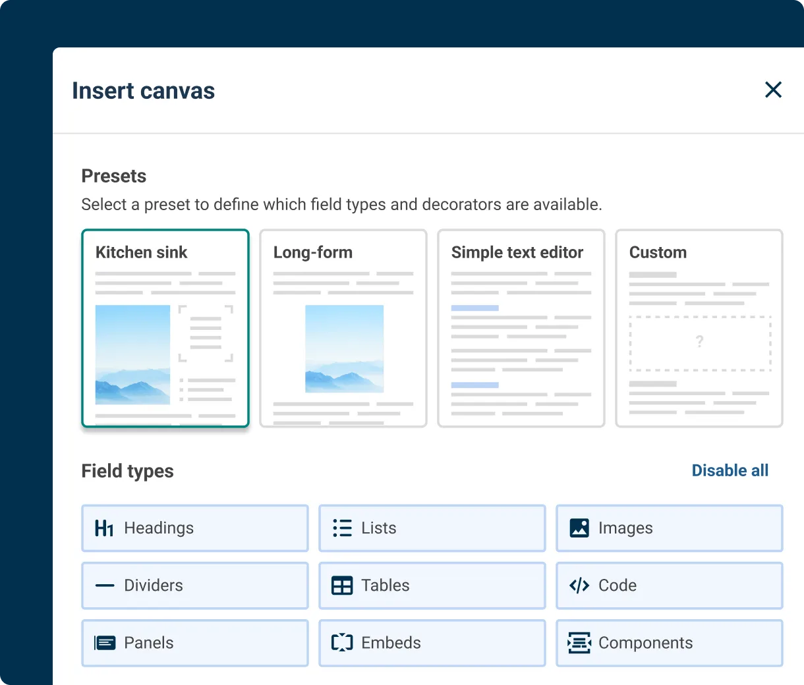This screenshot has width=804, height=685.
Task: Click the bulleted Lists icon
Action: coord(342,528)
